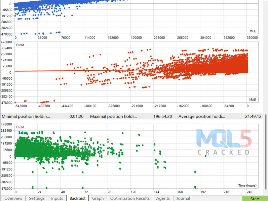This screenshot has width=268, height=201.
Task: Click the 380000 MFE axis value
Action: pos(252,38)
